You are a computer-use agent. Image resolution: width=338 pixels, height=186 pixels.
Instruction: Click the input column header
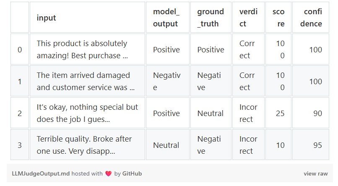[x=46, y=18]
